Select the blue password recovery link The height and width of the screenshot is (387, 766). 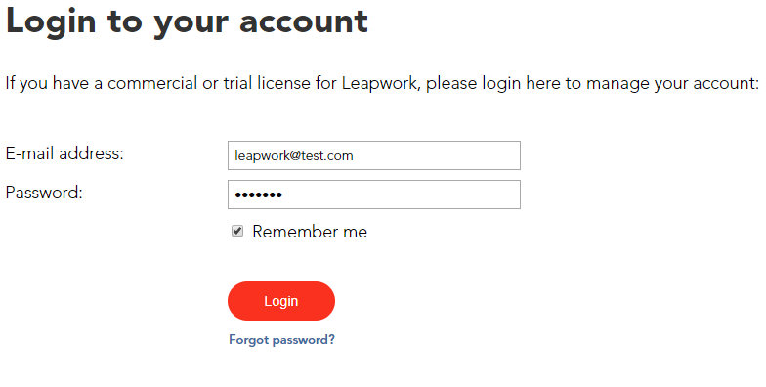click(x=281, y=340)
